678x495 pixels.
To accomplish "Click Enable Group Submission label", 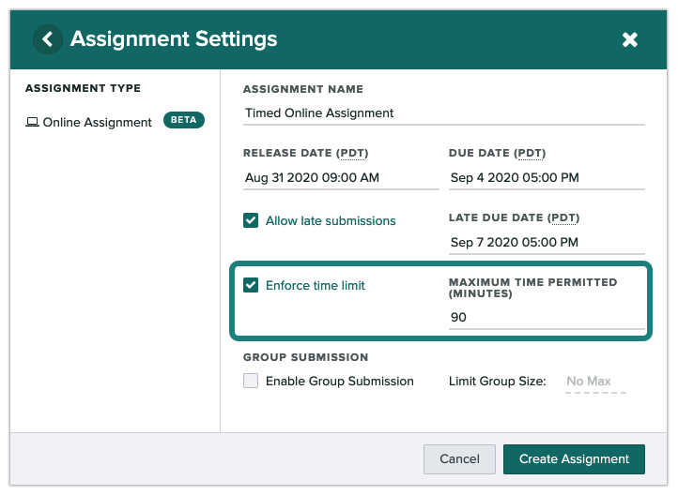I will pyautogui.click(x=339, y=382).
